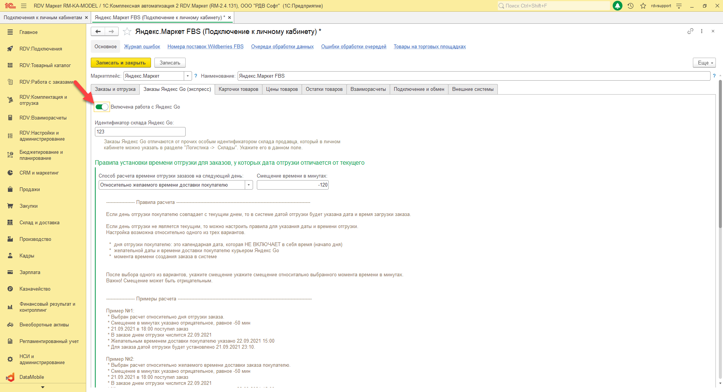Open Товары на торговых площадках link

coord(430,47)
